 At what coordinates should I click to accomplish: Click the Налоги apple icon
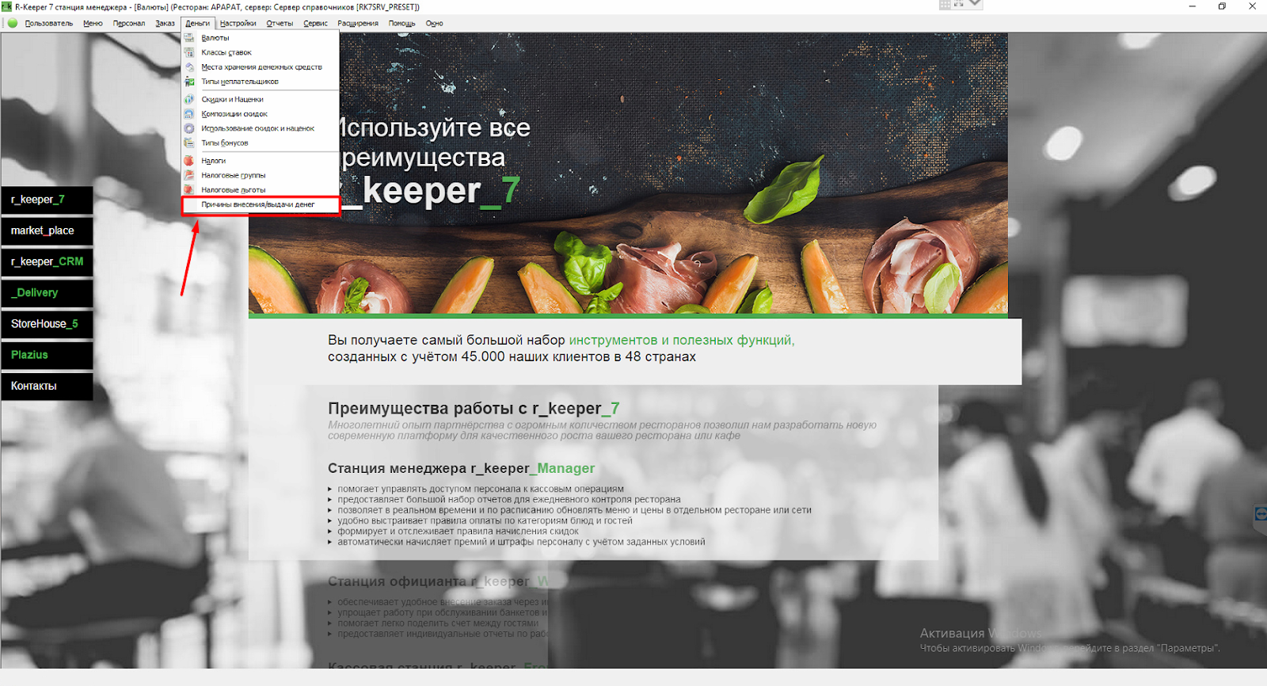(x=189, y=161)
